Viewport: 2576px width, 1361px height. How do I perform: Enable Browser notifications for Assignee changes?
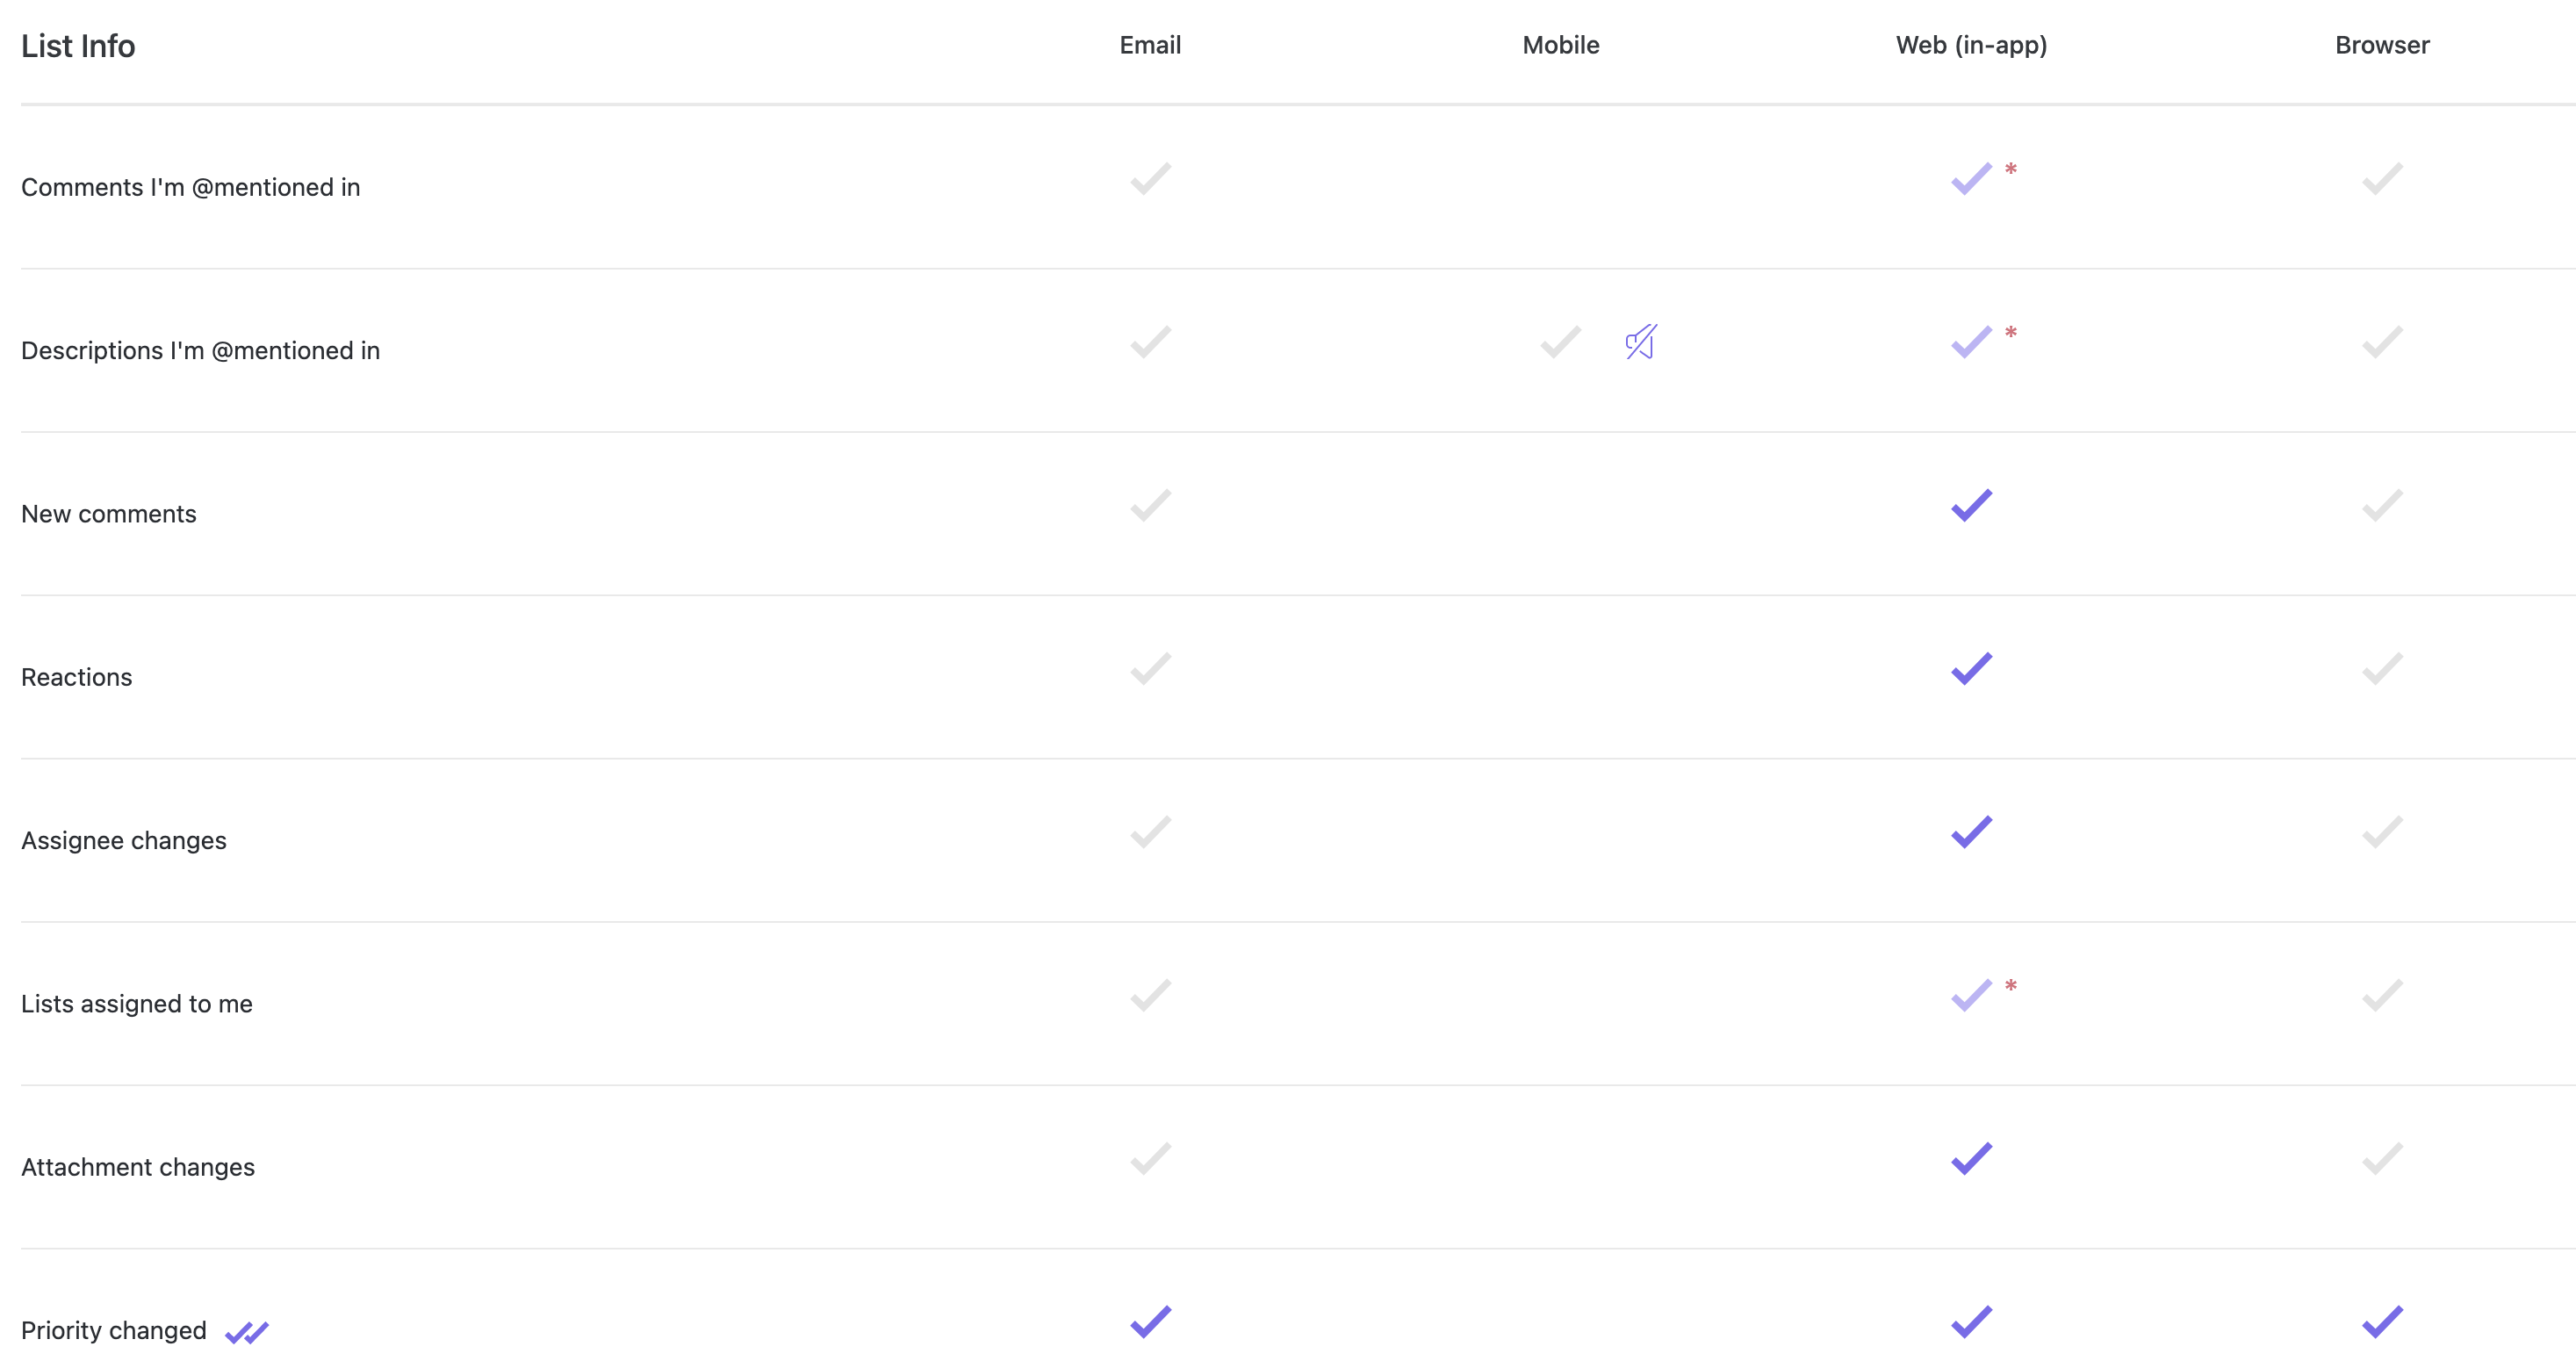[2382, 832]
